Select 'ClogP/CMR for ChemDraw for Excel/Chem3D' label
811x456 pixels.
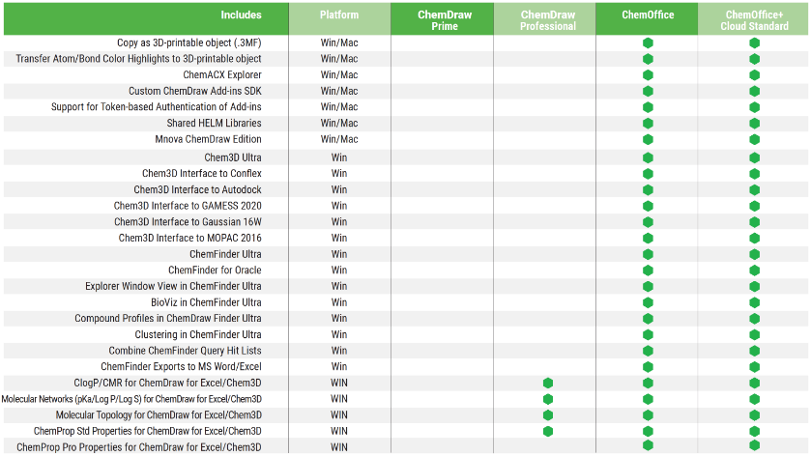[x=167, y=384]
